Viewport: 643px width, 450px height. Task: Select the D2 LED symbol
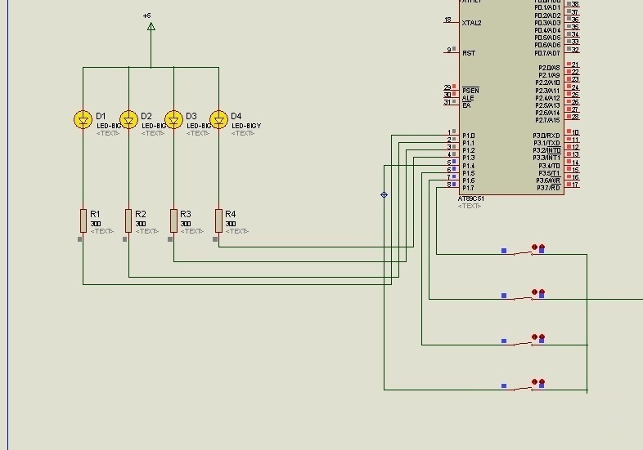point(128,120)
